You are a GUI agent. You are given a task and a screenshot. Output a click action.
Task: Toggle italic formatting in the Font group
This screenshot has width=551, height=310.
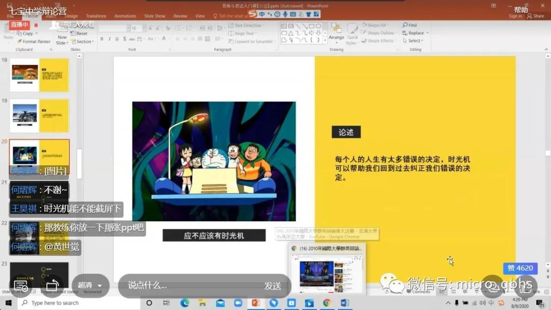pyautogui.click(x=110, y=39)
